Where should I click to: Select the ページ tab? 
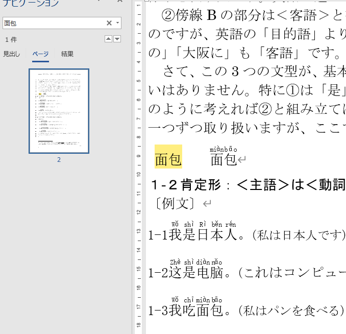click(x=40, y=54)
